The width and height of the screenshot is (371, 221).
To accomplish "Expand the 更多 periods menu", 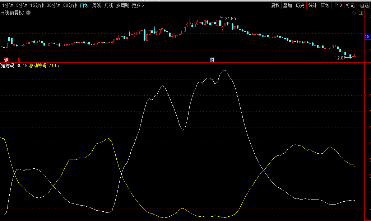I will (x=138, y=5).
